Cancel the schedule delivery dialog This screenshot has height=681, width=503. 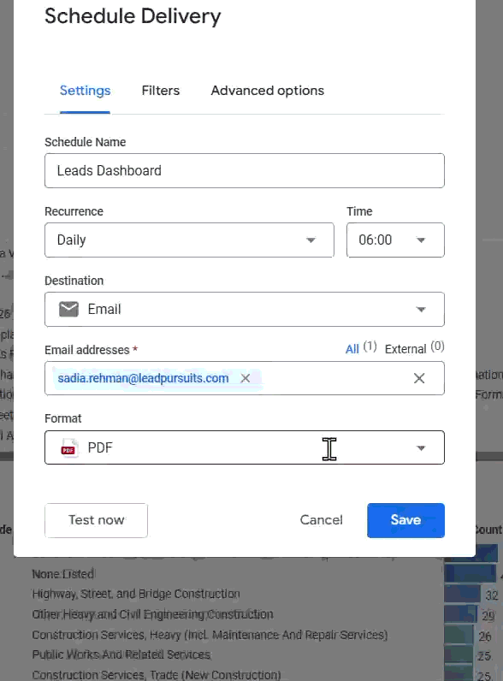click(321, 520)
